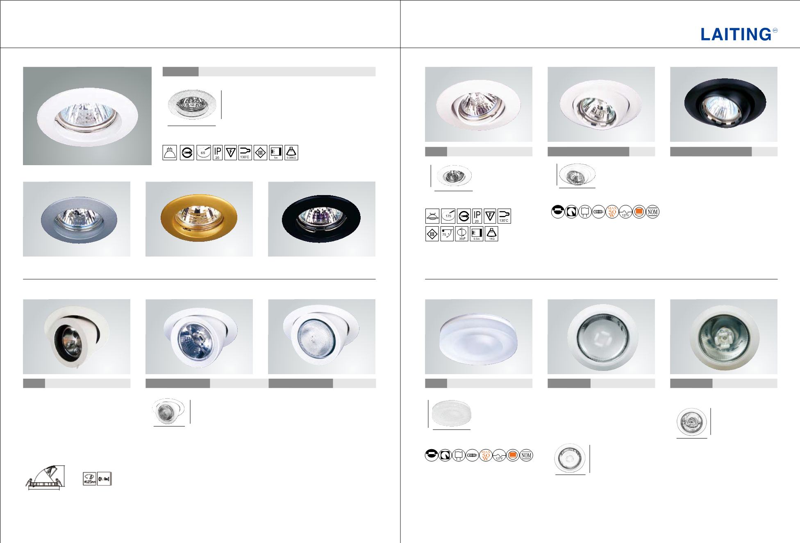Select the black eyeball spotlight photo
Viewport: 800px width, 543px height.
[x=724, y=104]
